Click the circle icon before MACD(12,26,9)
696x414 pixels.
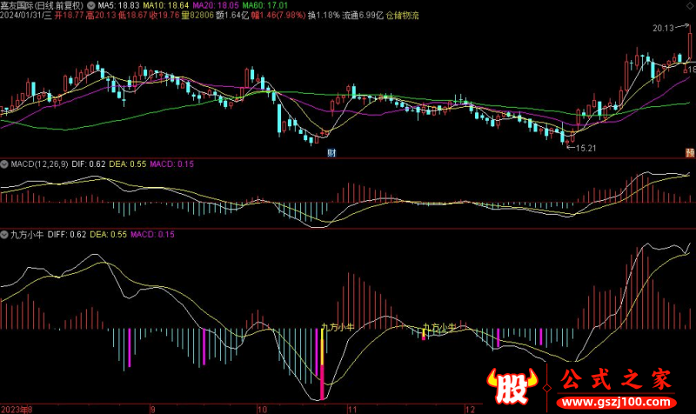pyautogui.click(x=4, y=164)
